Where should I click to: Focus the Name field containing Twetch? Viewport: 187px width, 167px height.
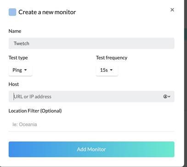point(91,43)
